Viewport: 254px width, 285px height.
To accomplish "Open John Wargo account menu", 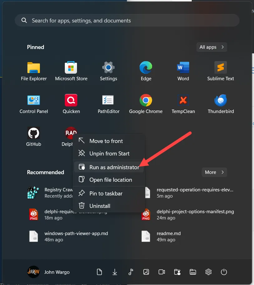I will [48, 272].
